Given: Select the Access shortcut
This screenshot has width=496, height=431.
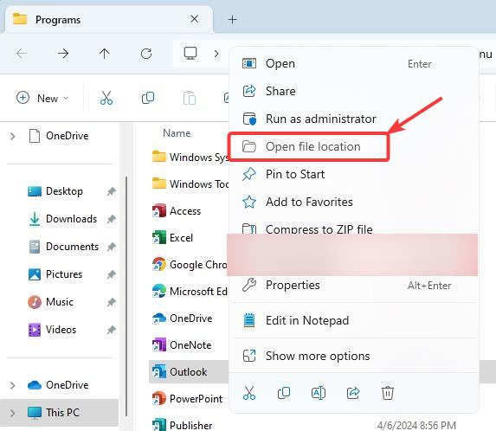Looking at the screenshot, I should tap(177, 211).
